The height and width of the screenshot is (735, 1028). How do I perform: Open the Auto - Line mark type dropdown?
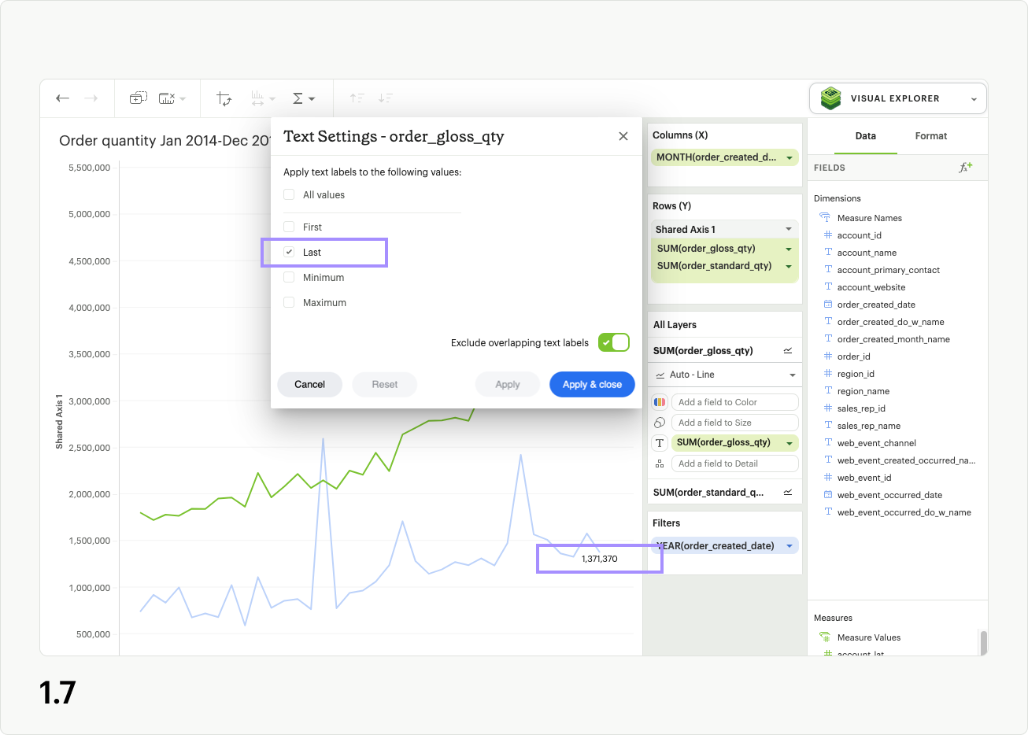[x=724, y=375]
